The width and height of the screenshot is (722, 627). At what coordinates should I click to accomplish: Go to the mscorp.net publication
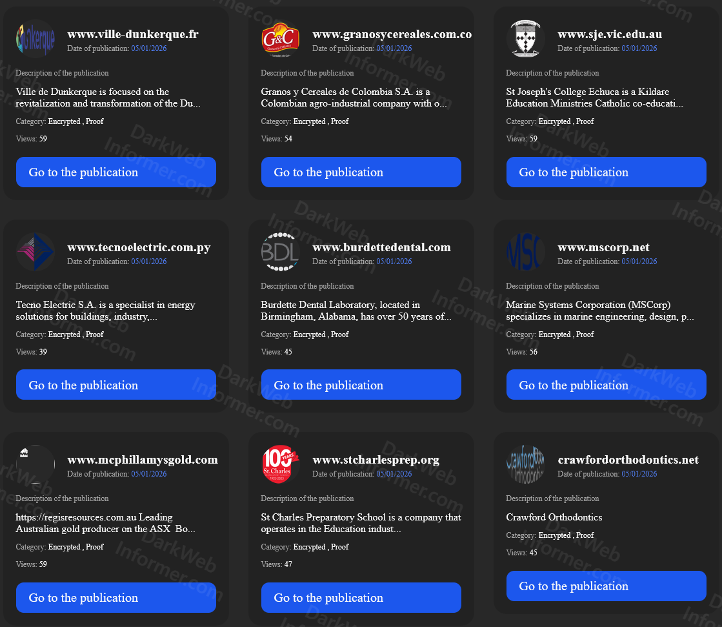[x=607, y=385]
